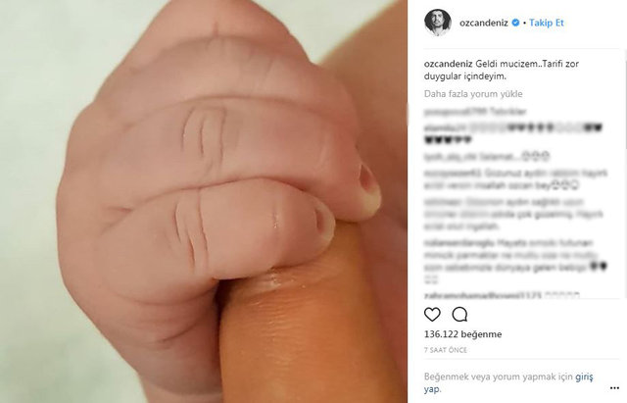Click the ozcandeniz profile avatar
The height and width of the screenshot is (403, 627).
point(438,23)
